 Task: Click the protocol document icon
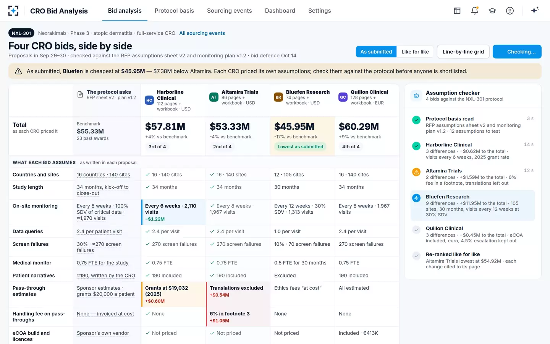(x=80, y=94)
